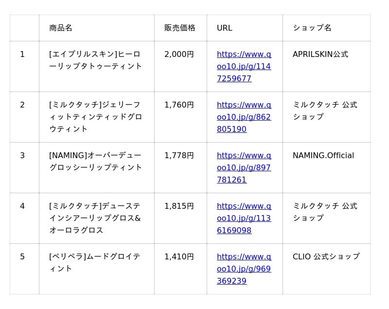Viewport: 389px width, 309px height.
Task: Select the 2,000円 price cell
Action: pyautogui.click(x=179, y=55)
